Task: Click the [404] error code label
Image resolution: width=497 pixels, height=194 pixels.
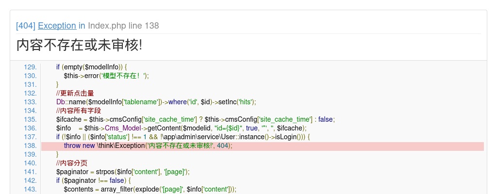Action: tap(26, 26)
